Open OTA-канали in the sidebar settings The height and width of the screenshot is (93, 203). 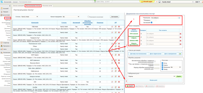pyautogui.click(x=7, y=85)
